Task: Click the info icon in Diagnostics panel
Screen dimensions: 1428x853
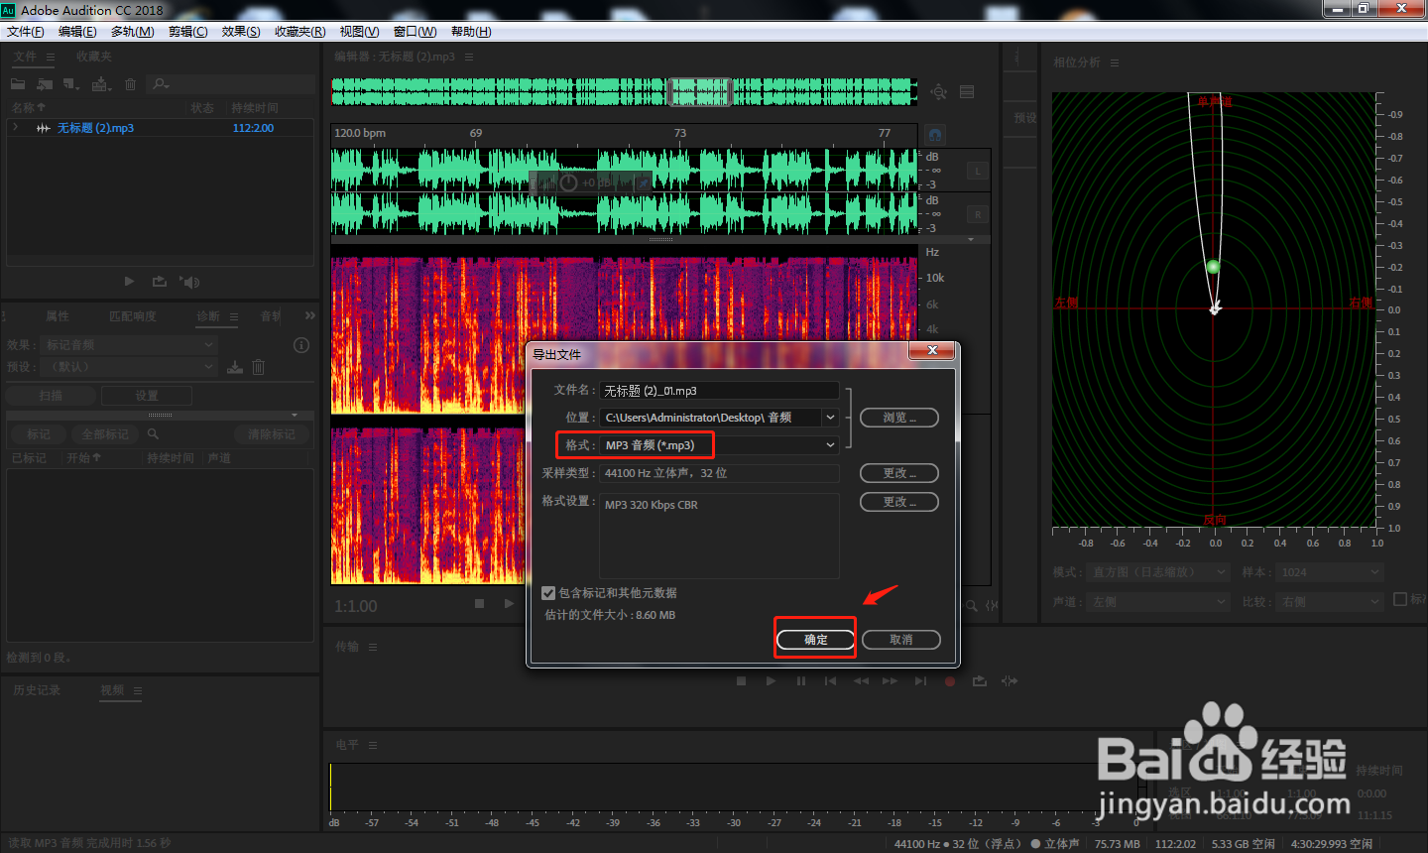Action: [301, 345]
